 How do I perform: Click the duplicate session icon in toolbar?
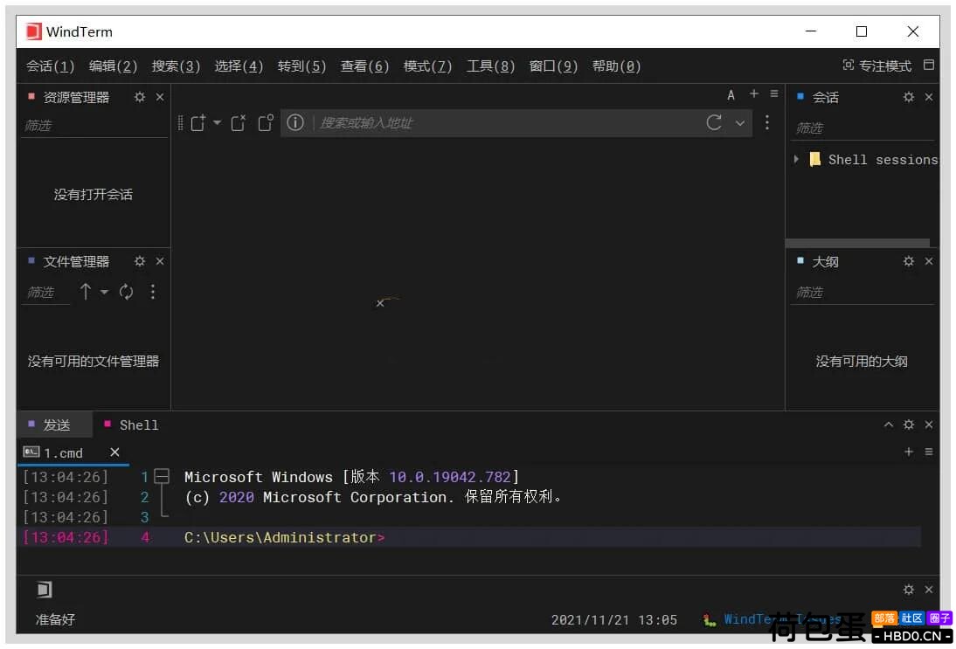pyautogui.click(x=266, y=122)
